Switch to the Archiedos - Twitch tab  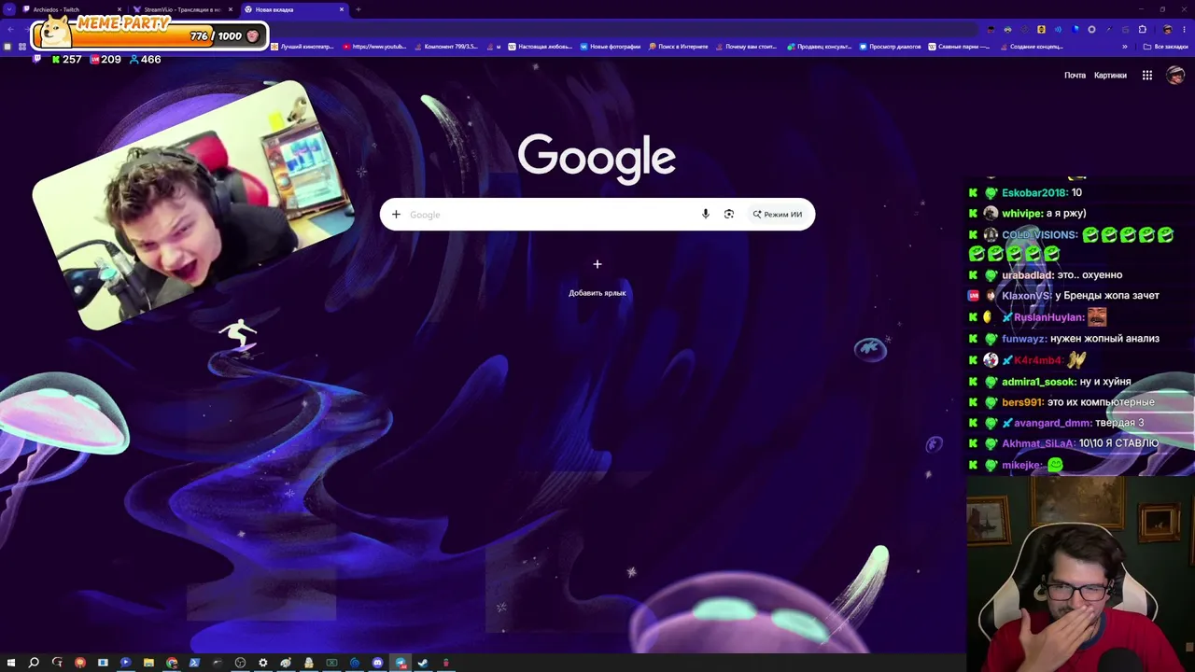(x=70, y=9)
